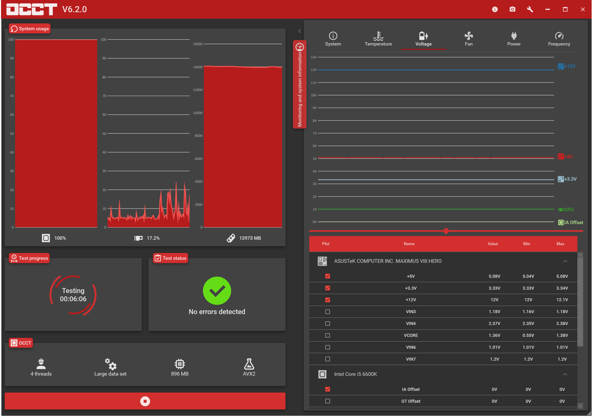This screenshot has height=417, width=593.
Task: Click the info icon in title bar
Action: tap(495, 10)
